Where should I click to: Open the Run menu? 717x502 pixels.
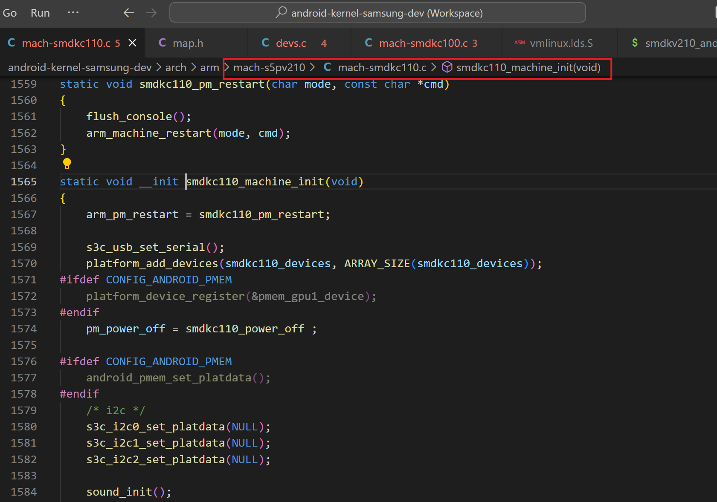[x=40, y=13]
